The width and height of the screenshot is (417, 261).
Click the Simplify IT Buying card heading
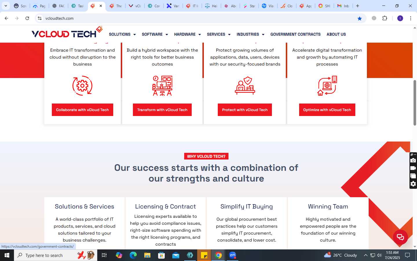[247, 206]
